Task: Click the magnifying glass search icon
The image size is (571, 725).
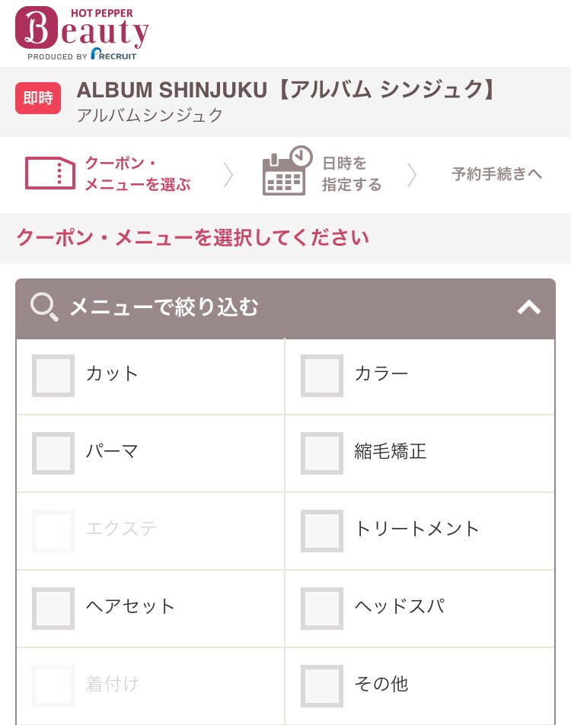Action: click(44, 307)
